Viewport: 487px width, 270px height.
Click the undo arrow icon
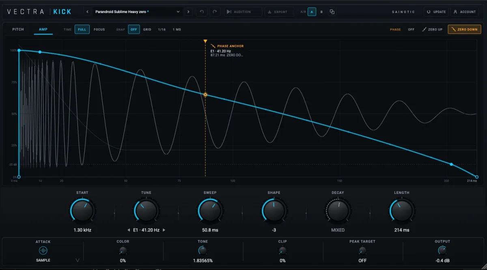202,12
